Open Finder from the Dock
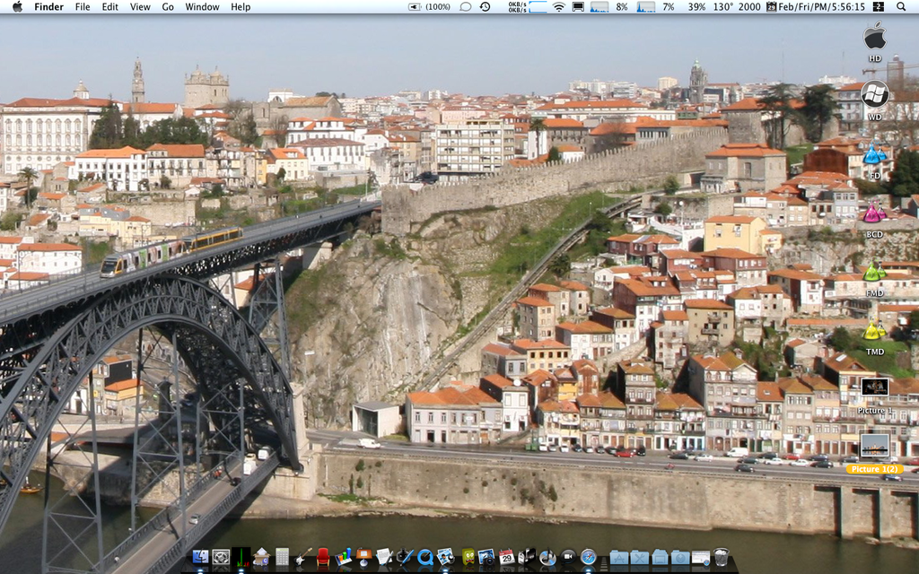This screenshot has width=919, height=574. [200, 557]
